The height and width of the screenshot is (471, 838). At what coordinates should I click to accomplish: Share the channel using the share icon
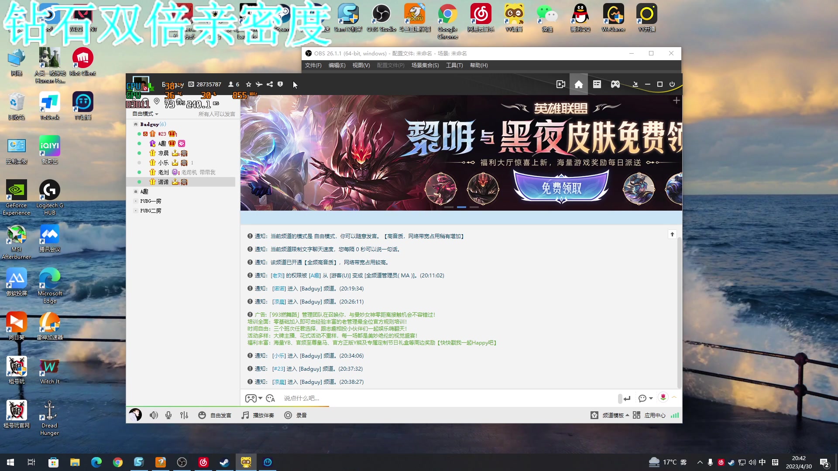(270, 84)
